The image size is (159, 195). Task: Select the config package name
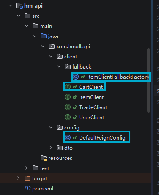(x=72, y=128)
